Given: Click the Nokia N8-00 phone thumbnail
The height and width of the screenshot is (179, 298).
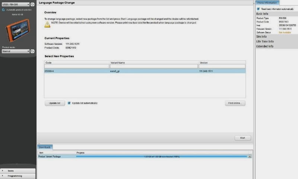Looking at the screenshot, I should pyautogui.click(x=18, y=30).
